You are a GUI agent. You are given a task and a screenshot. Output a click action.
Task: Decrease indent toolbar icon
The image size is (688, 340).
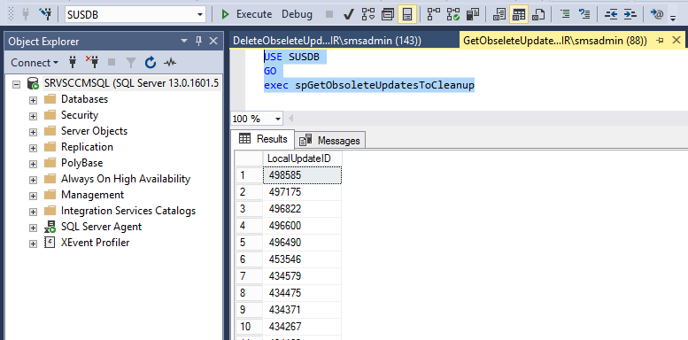tap(611, 14)
